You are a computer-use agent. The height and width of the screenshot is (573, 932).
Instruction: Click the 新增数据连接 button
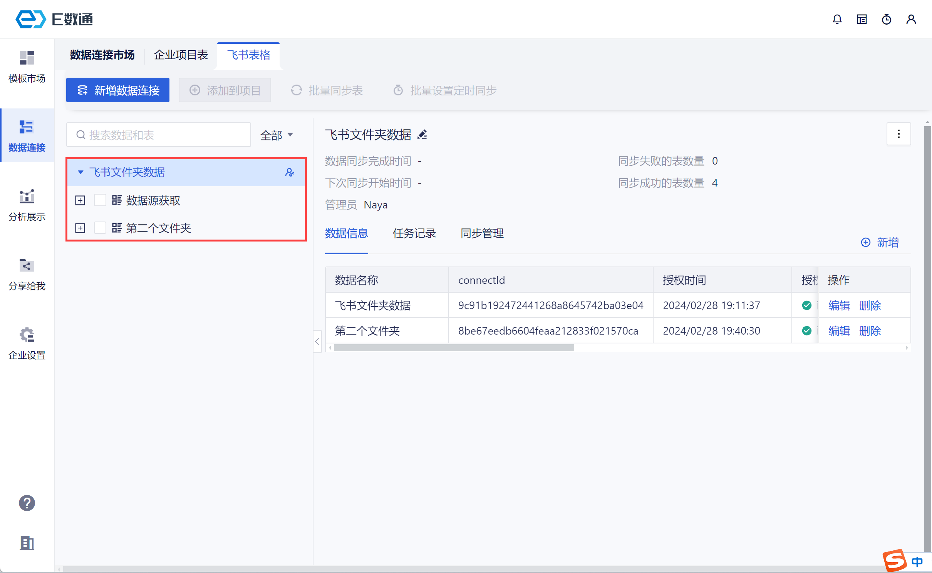point(118,90)
